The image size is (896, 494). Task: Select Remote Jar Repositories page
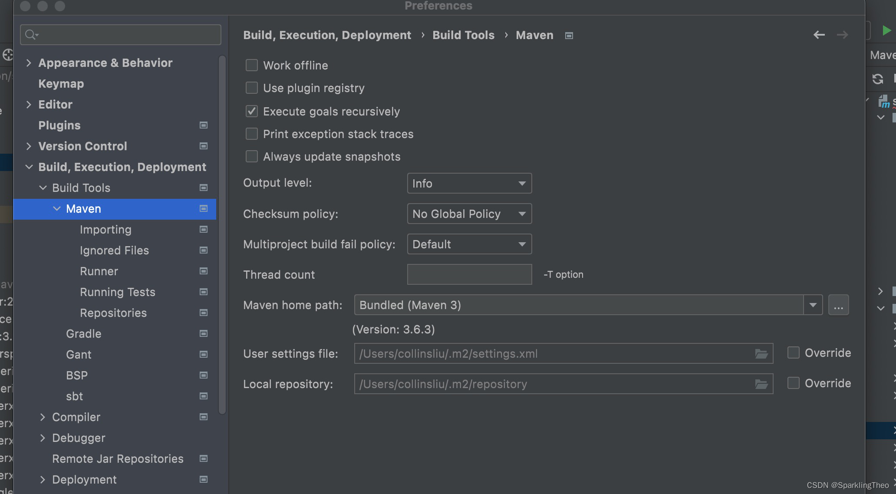(x=118, y=459)
